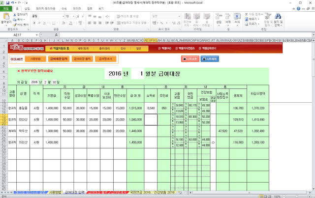Apply italic formatting icon

pyautogui.click(x=39, y=23)
